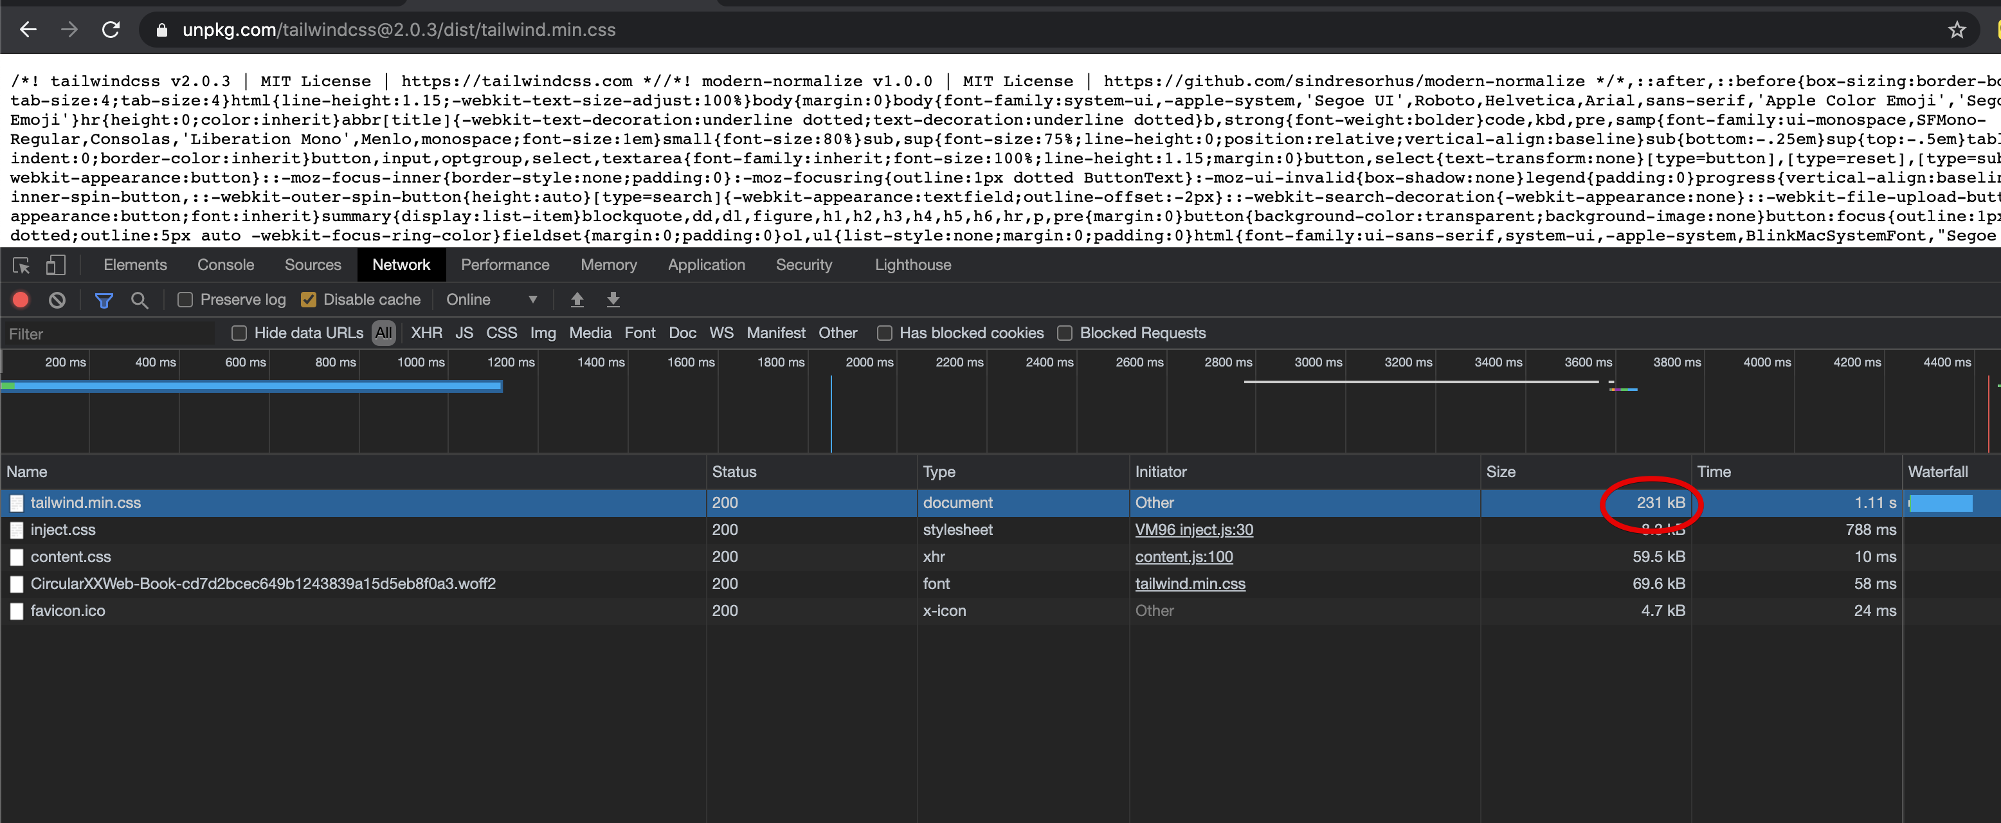Screen dimensions: 2001x823
Task: Follow the VM96 inject.js:30 link
Action: coord(1194,530)
